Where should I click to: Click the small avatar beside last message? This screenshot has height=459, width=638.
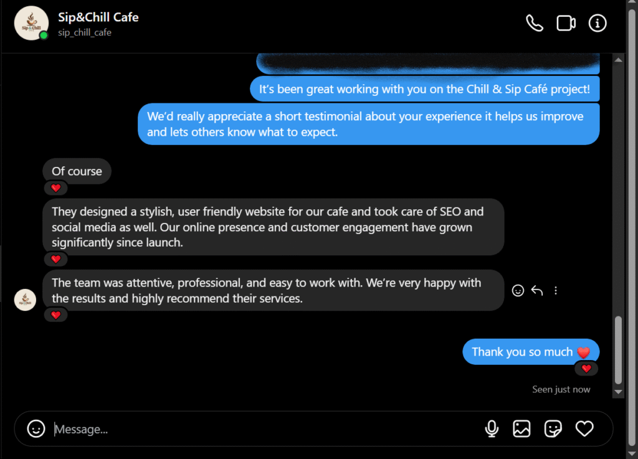[25, 300]
